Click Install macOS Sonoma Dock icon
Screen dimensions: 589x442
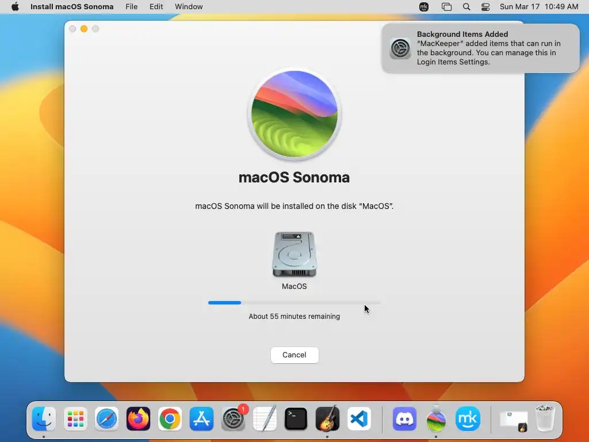tap(436, 419)
